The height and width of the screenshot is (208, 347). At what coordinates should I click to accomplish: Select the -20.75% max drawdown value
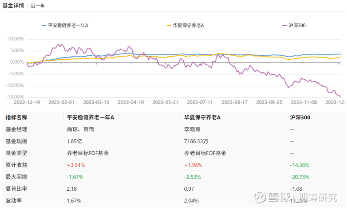[x=300, y=177]
